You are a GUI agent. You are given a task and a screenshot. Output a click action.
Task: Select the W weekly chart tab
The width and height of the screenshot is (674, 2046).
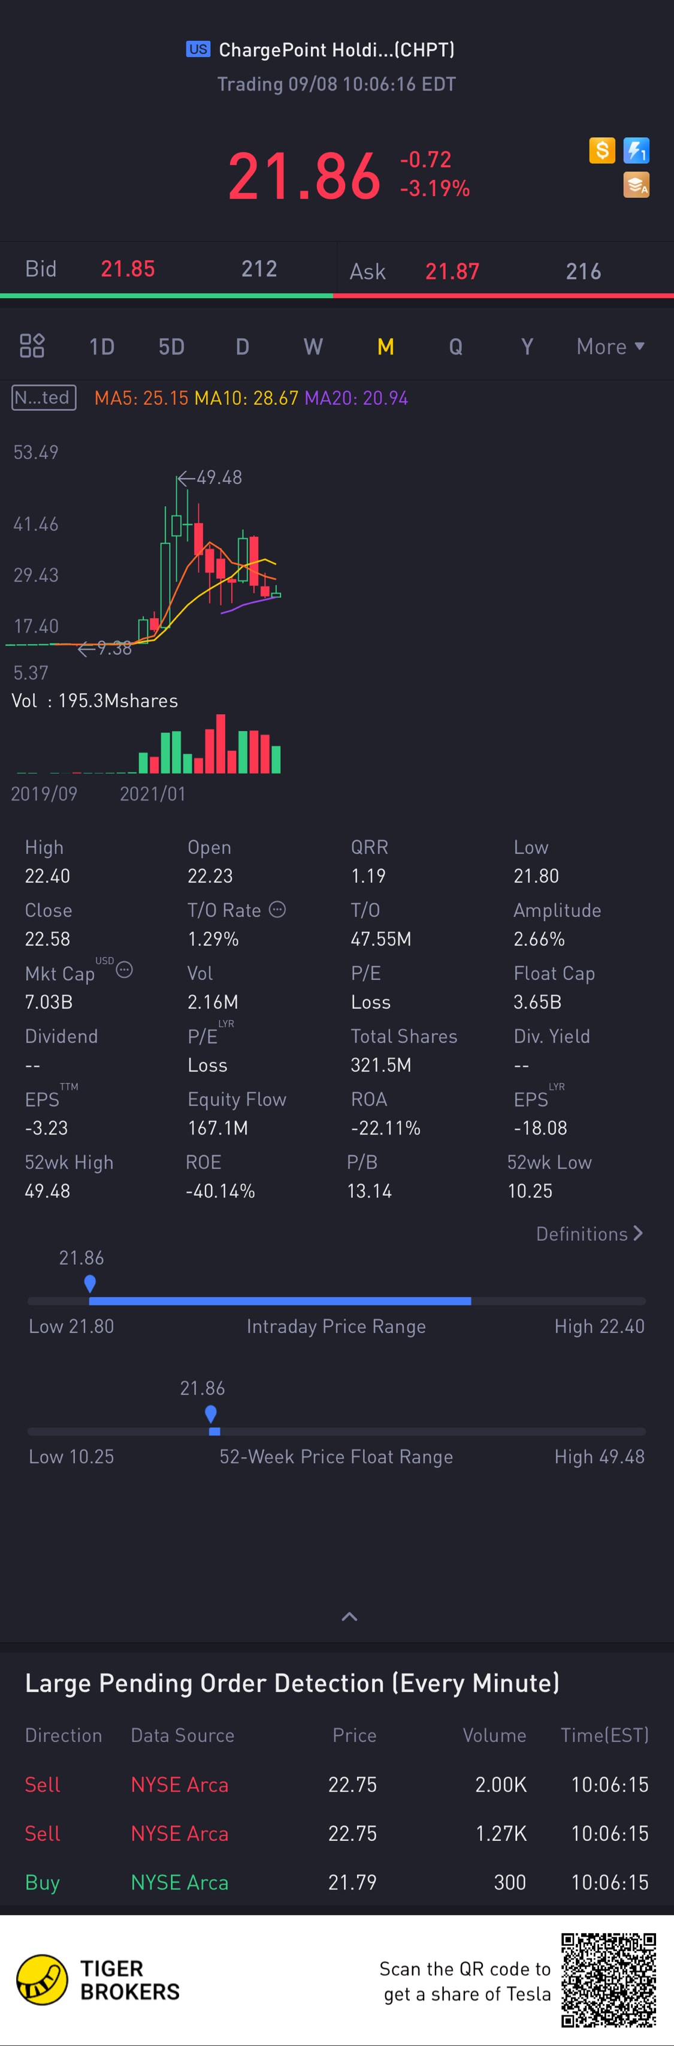[313, 346]
